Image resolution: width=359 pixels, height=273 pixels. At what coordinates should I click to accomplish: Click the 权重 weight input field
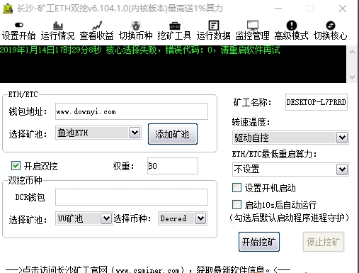point(173,166)
